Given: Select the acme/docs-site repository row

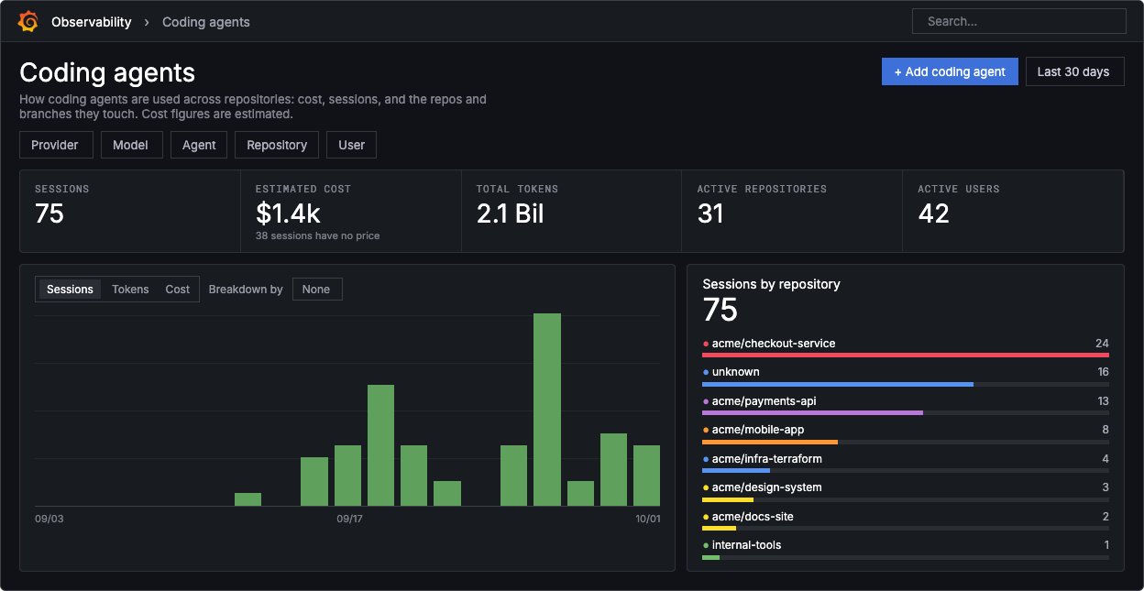Looking at the screenshot, I should pyautogui.click(x=906, y=520).
